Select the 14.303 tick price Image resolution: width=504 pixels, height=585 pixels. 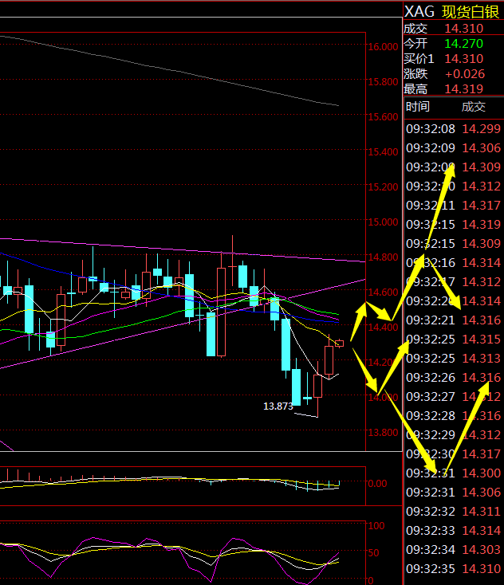click(x=481, y=550)
